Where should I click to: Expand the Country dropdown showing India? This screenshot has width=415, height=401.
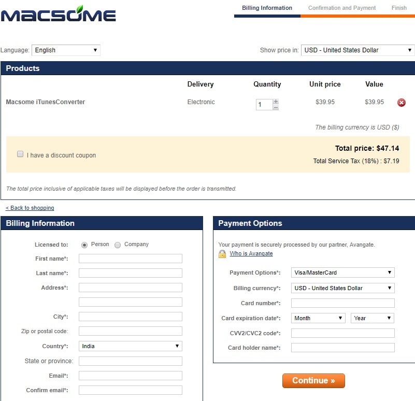pyautogui.click(x=131, y=346)
